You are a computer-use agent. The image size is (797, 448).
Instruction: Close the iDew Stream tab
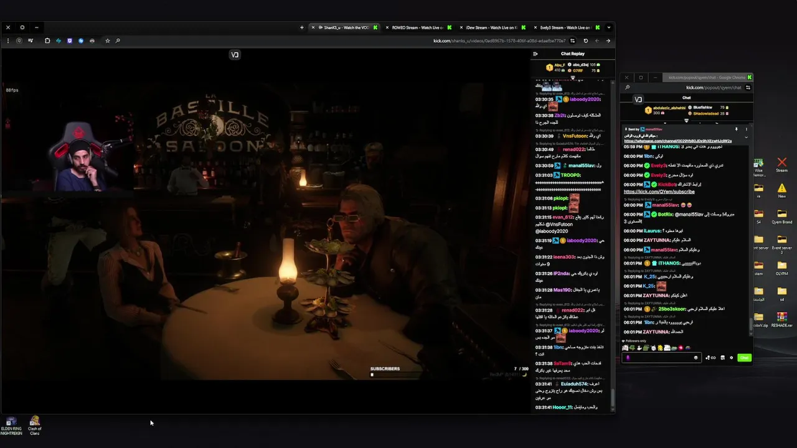tap(461, 27)
